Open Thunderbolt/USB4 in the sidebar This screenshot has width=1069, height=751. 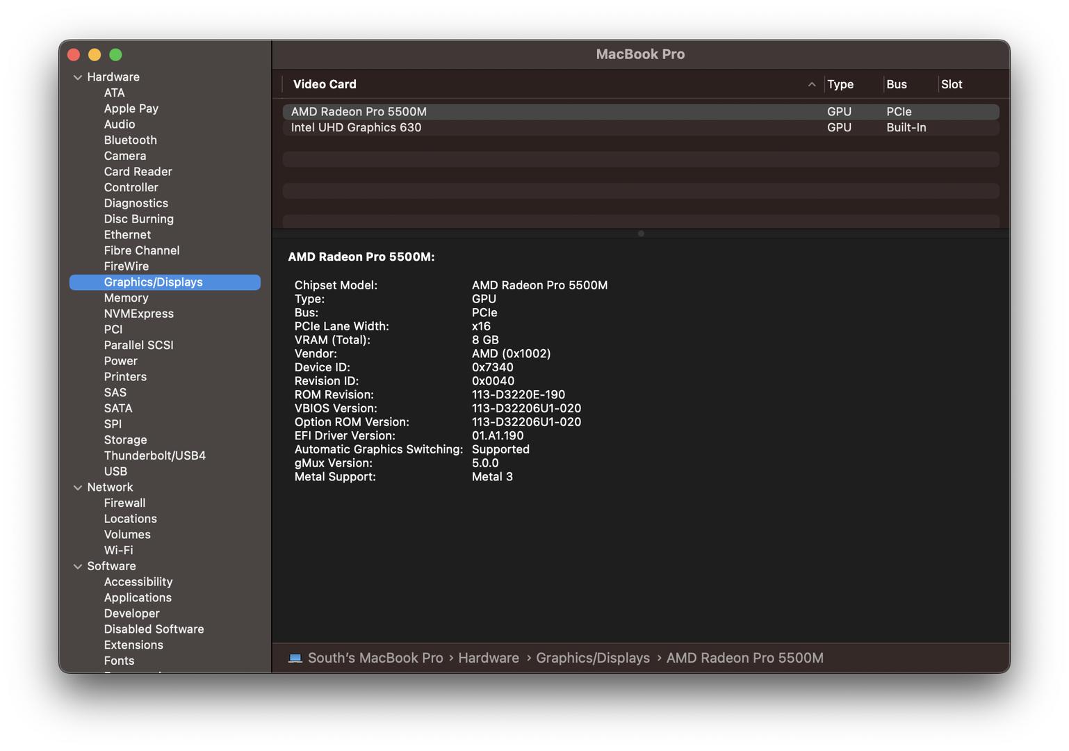click(154, 455)
